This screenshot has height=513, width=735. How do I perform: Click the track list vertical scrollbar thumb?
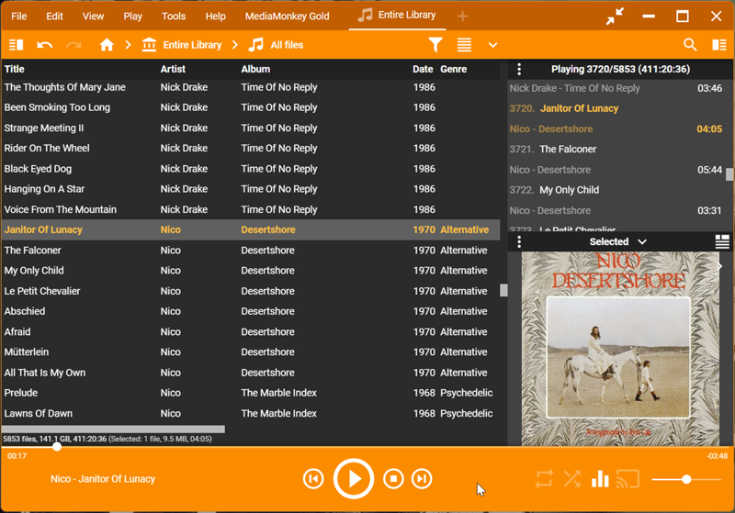pos(503,290)
